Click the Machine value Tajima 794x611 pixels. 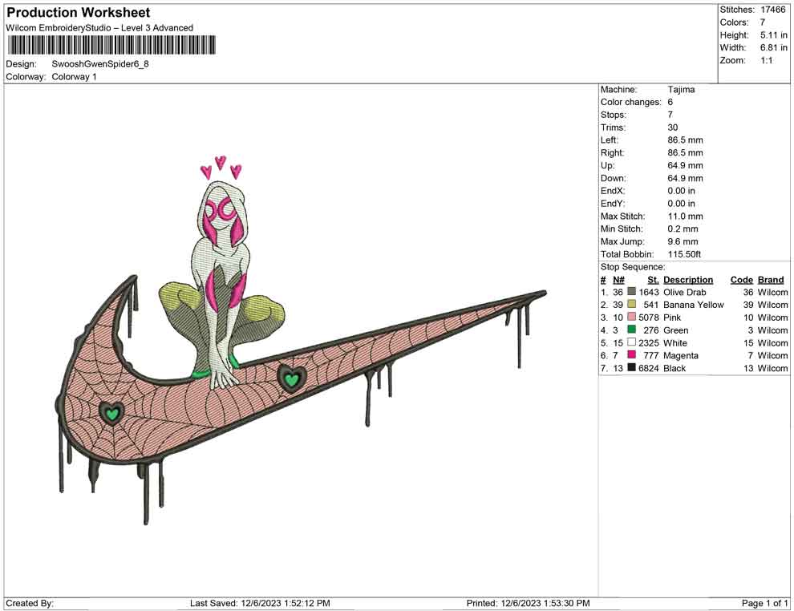(681, 90)
